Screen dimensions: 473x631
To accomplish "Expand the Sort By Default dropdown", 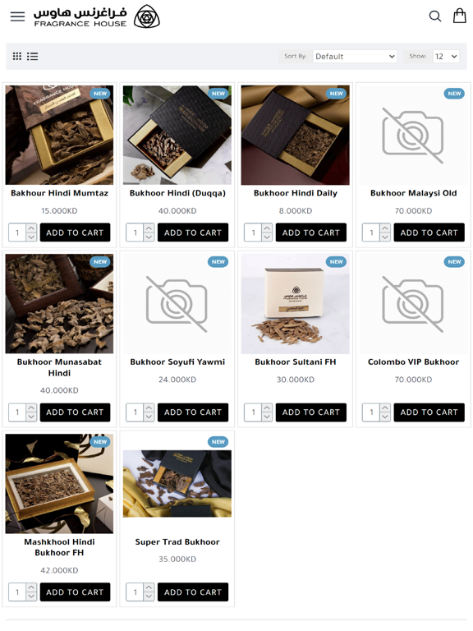I will coord(355,57).
